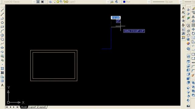Viewport: 195px width, 109px height.
Task: Open Find and Replace text tool
Action: coord(183,21)
